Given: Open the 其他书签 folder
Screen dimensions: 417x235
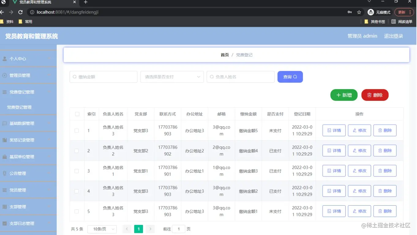Looking at the screenshot, I should [x=375, y=22].
